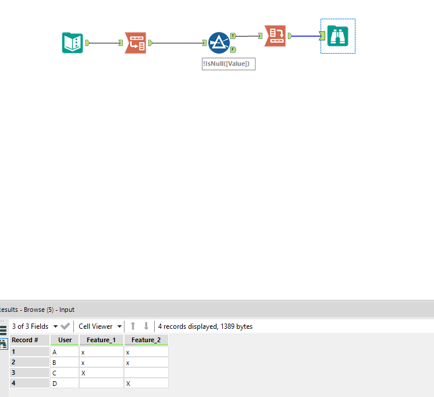Click User cell containing A
The height and width of the screenshot is (397, 434).
[x=65, y=352]
